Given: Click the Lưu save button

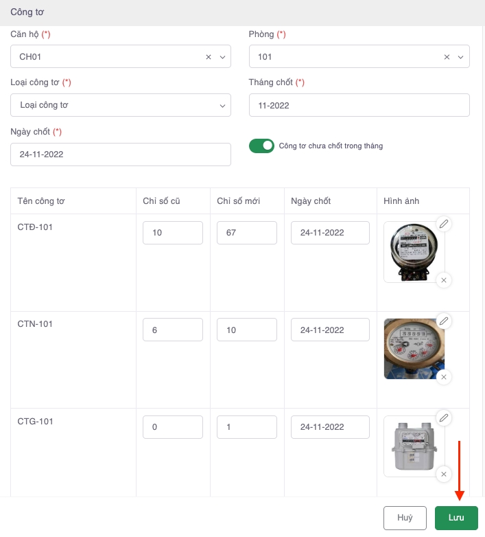Looking at the screenshot, I should click(x=456, y=518).
